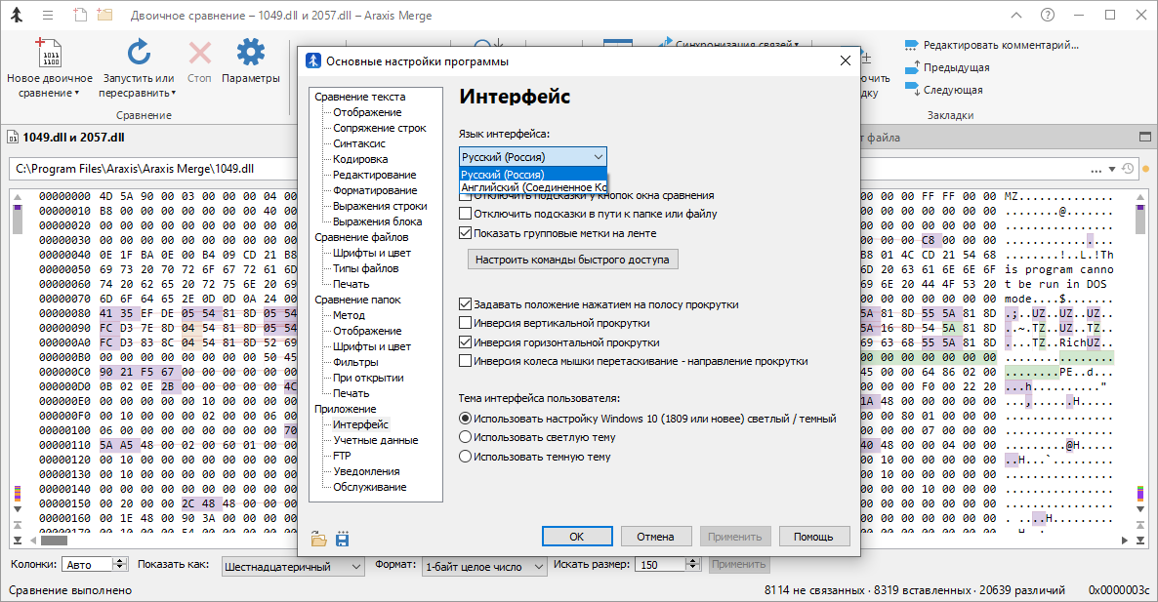Jump to first difference arrow at bottom left
1158x602 pixels.
[18, 525]
